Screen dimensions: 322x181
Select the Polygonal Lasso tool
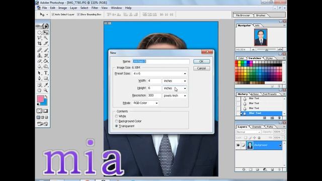(39, 38)
